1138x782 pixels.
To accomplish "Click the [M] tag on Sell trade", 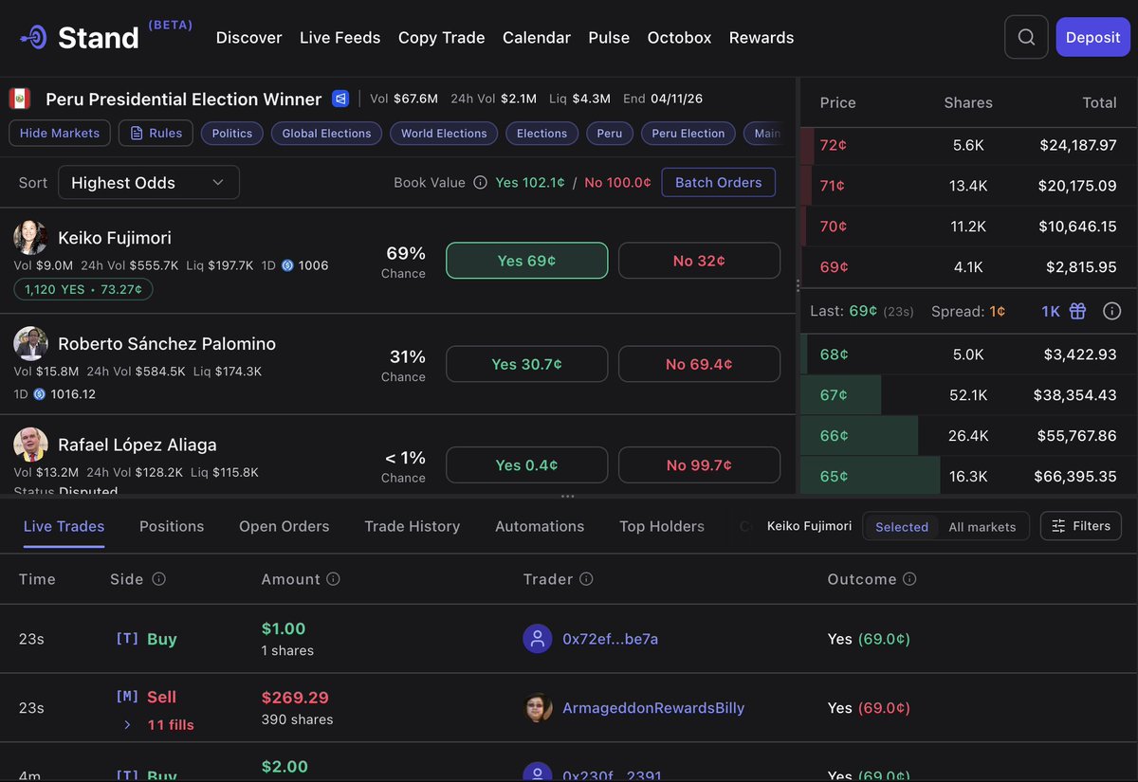I will click(x=127, y=697).
